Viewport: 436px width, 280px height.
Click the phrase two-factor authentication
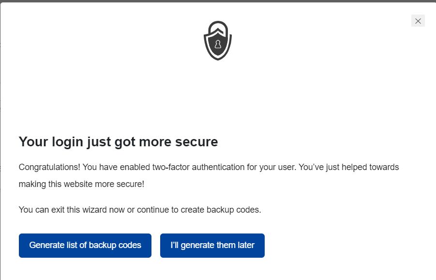(195, 167)
